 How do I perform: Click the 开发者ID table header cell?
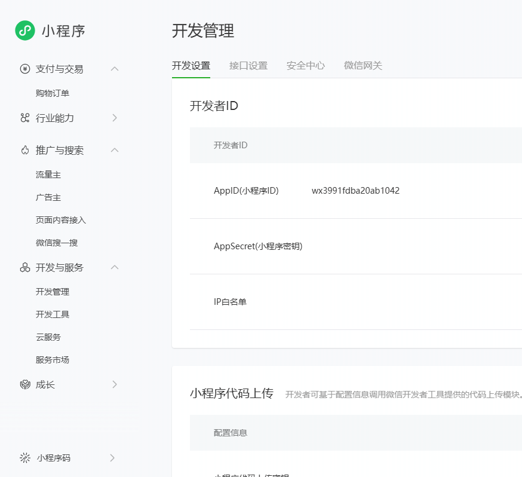coord(231,145)
